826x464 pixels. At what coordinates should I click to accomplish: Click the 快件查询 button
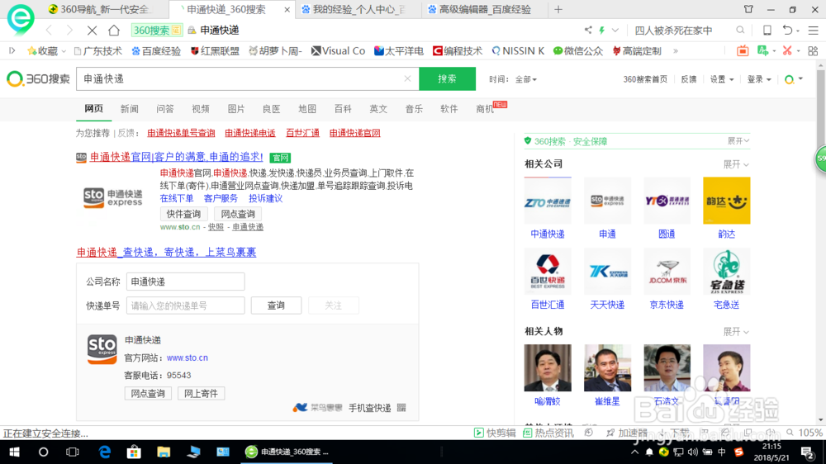(x=184, y=214)
